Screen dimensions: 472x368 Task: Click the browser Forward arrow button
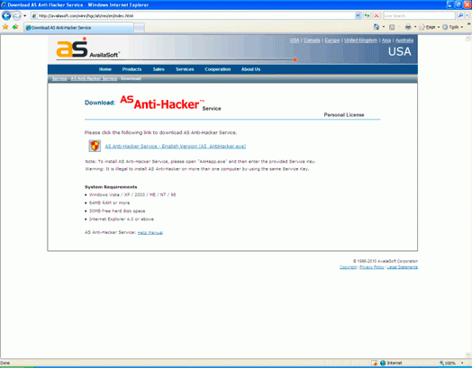click(17, 15)
